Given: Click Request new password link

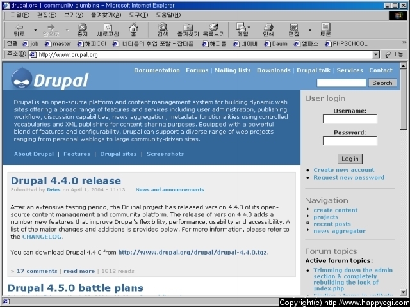Looking at the screenshot, I should tap(348, 178).
